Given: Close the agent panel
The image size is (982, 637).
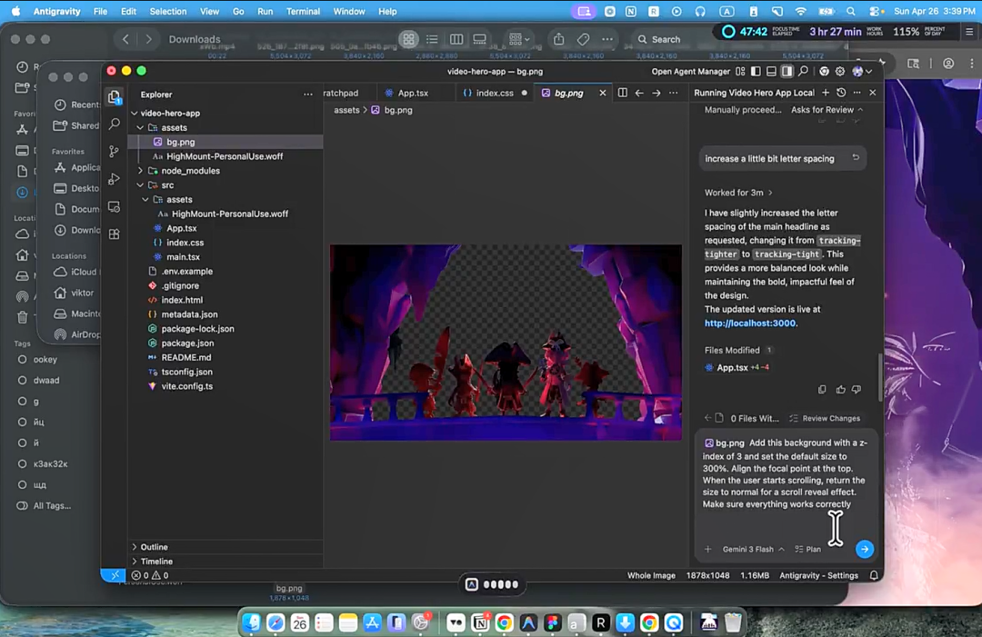Looking at the screenshot, I should coord(872,93).
